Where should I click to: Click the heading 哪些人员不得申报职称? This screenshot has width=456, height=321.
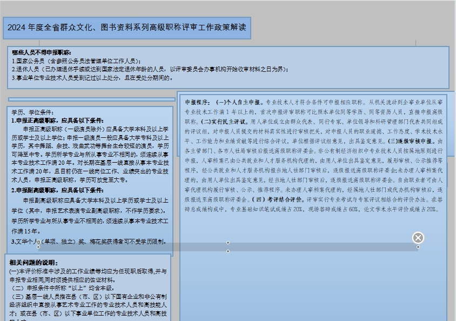coord(42,52)
